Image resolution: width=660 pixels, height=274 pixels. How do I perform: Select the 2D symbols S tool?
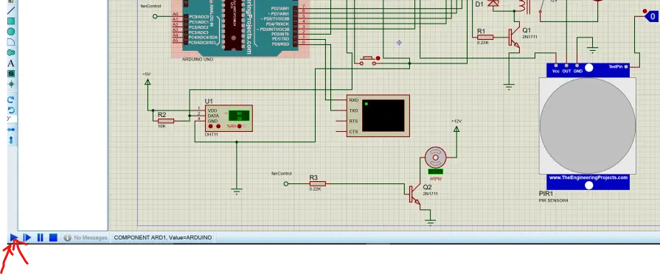(11, 74)
